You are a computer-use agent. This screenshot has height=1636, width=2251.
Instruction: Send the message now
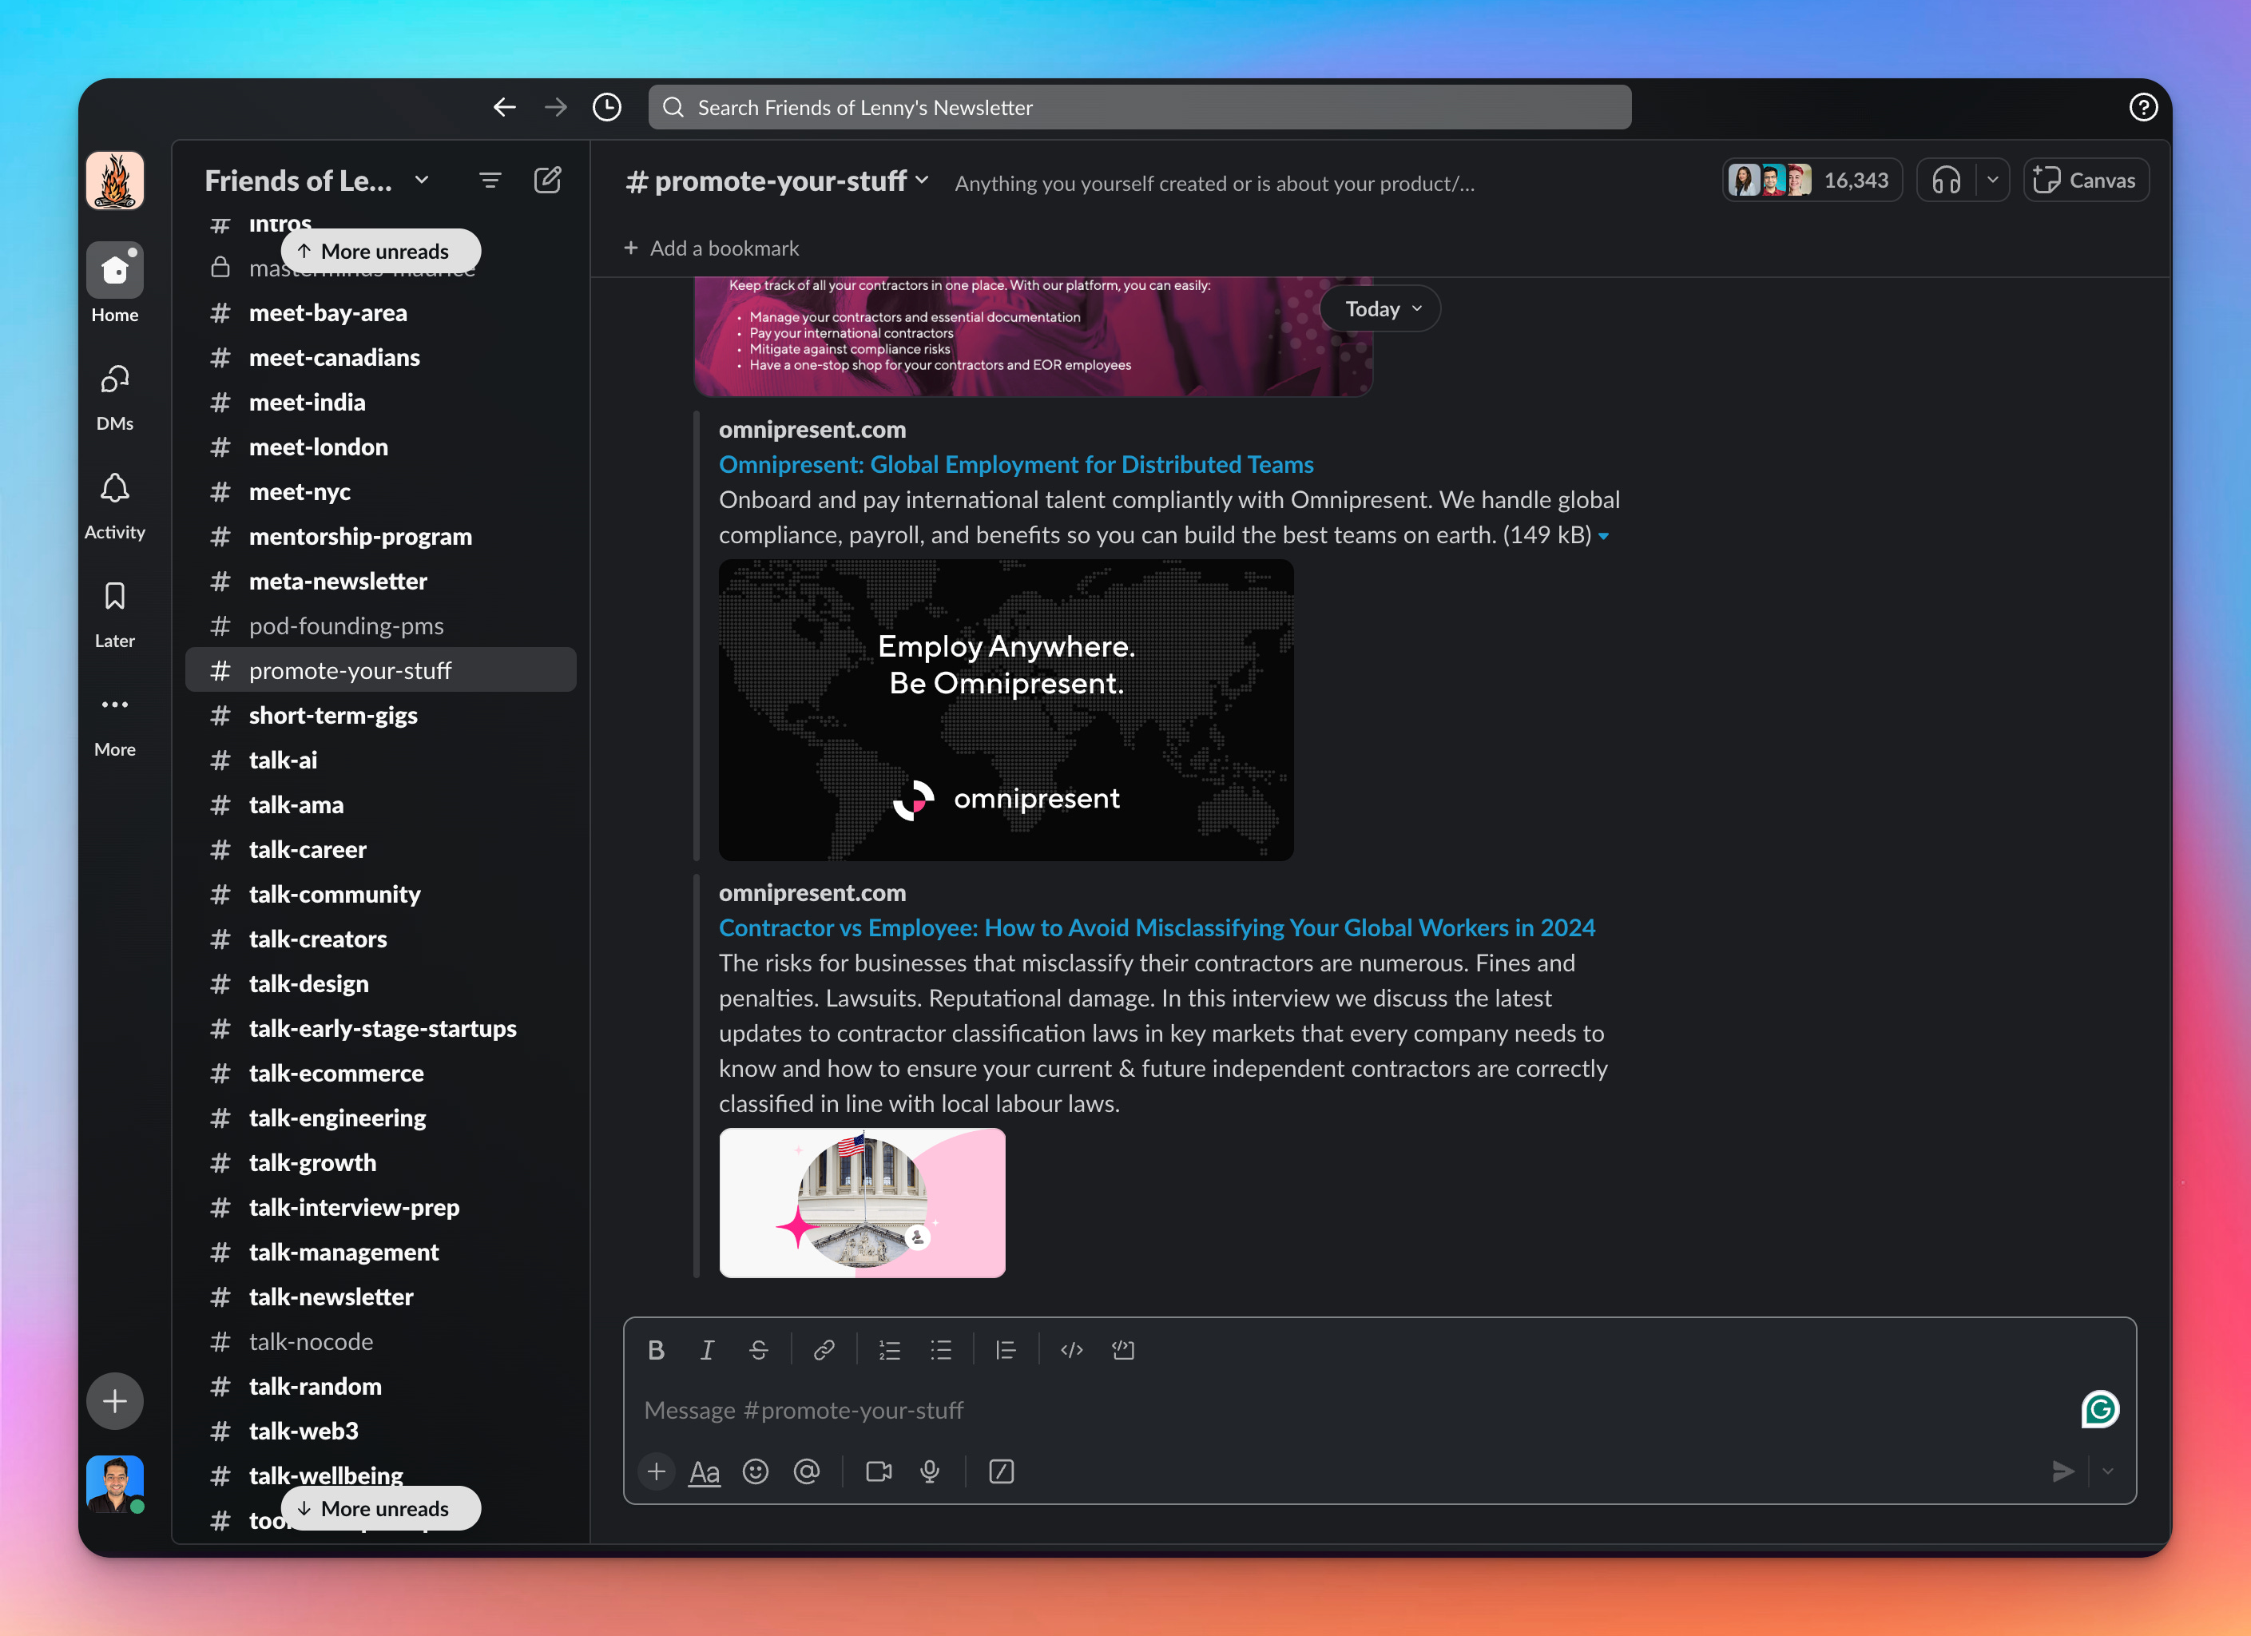[x=2063, y=1471]
